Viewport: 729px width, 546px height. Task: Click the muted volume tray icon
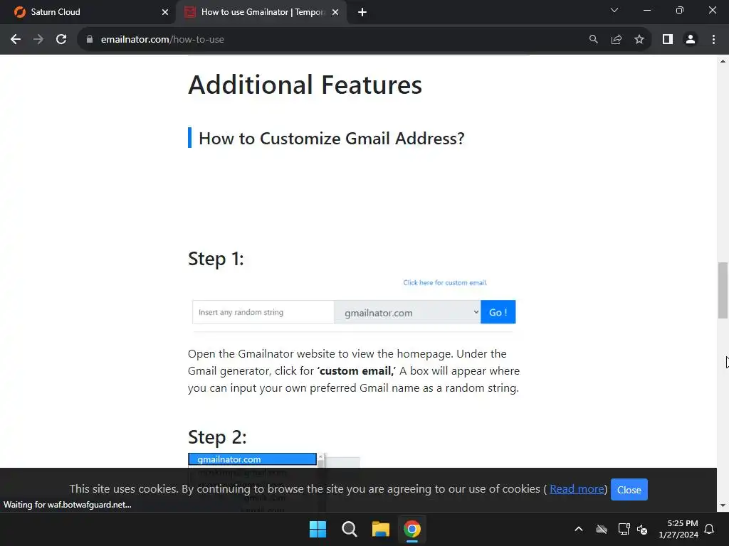642,529
